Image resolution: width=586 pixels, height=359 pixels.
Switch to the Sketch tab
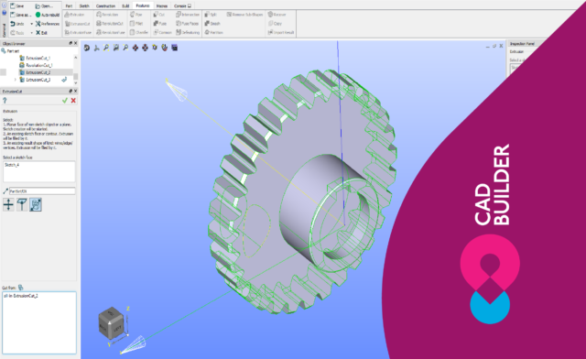click(84, 6)
